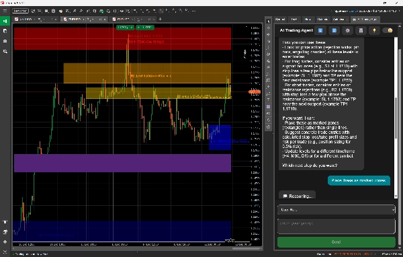Select the small blue zone rectangle on chart
This screenshot has width=403, height=257.
[220, 137]
